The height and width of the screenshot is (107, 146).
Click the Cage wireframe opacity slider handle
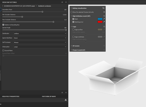click(x=86, y=41)
